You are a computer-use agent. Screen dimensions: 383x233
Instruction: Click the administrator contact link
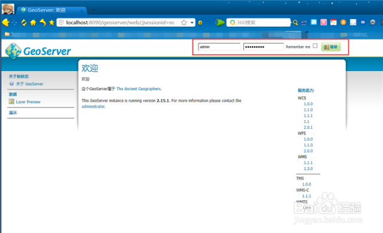(93, 106)
